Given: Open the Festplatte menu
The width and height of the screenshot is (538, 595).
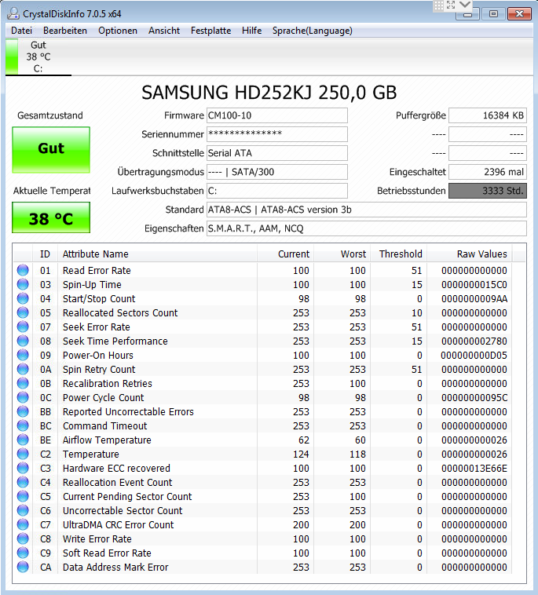Looking at the screenshot, I should (x=210, y=31).
